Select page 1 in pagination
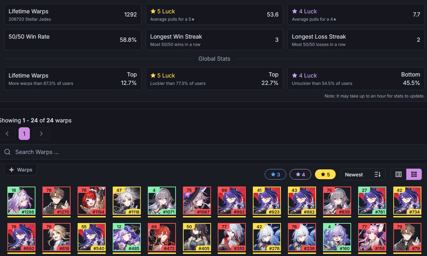Screen dimensions: 427x256 (x=24, y=134)
